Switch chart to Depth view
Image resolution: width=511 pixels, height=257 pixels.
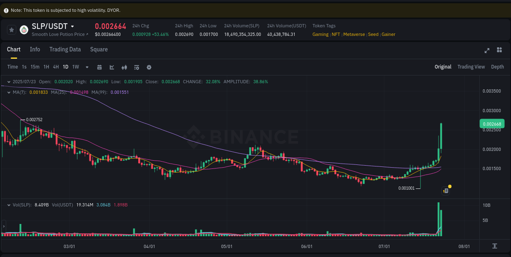click(x=498, y=67)
